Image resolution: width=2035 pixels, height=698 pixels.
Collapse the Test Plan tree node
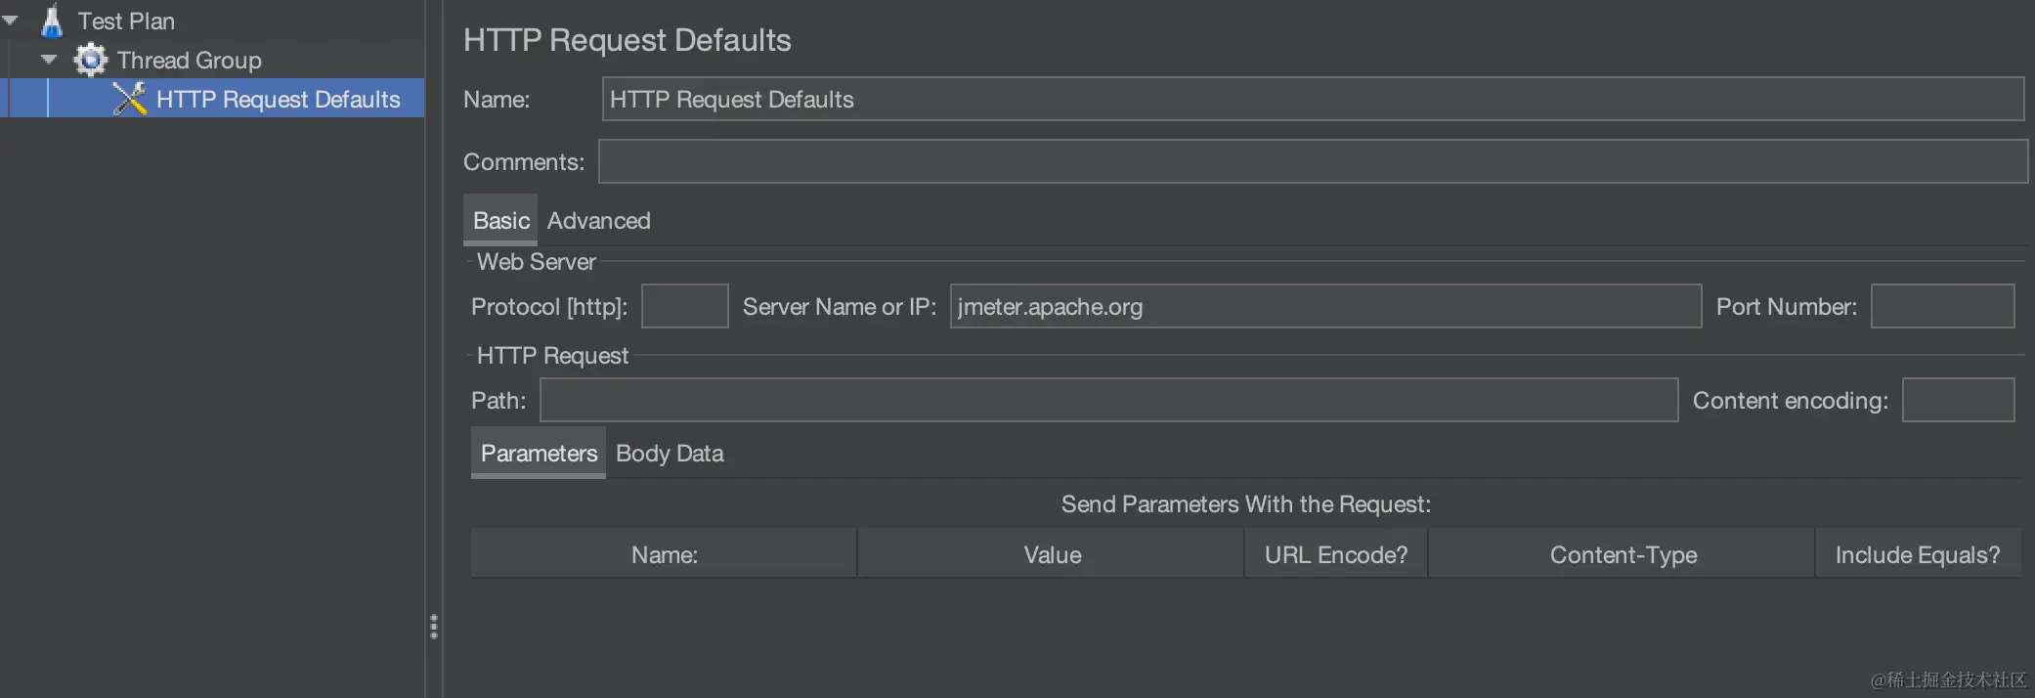click(11, 20)
